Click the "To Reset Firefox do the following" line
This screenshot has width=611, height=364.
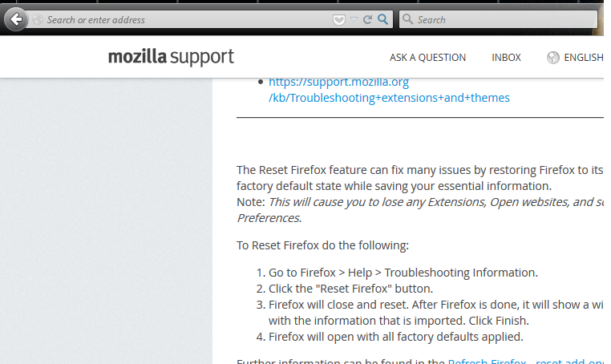(322, 245)
